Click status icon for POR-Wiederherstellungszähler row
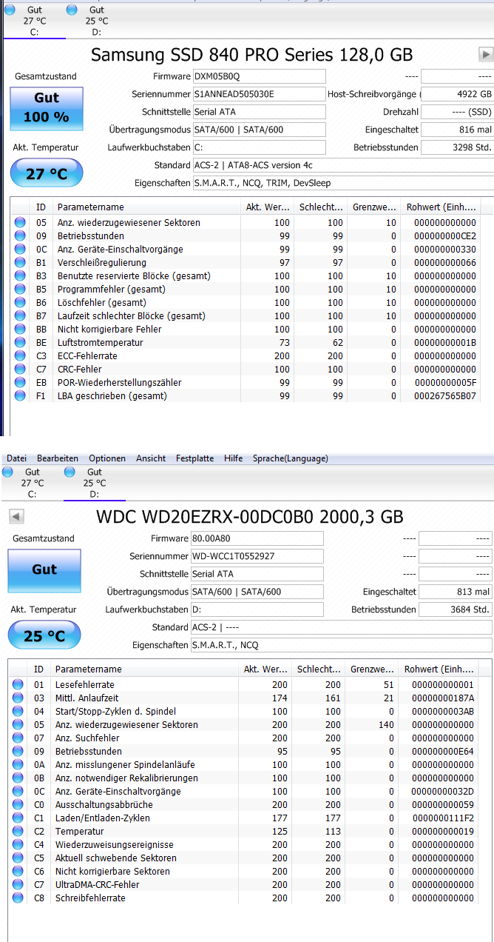 click(20, 382)
